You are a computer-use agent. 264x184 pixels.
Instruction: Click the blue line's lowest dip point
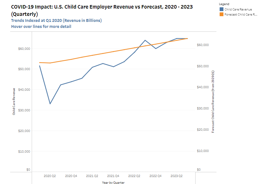point(50,104)
